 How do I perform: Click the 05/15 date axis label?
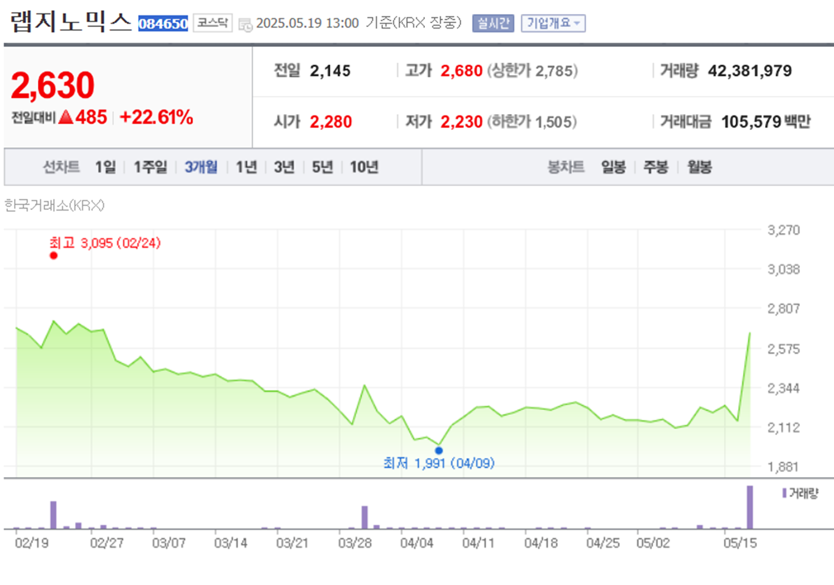(x=740, y=543)
